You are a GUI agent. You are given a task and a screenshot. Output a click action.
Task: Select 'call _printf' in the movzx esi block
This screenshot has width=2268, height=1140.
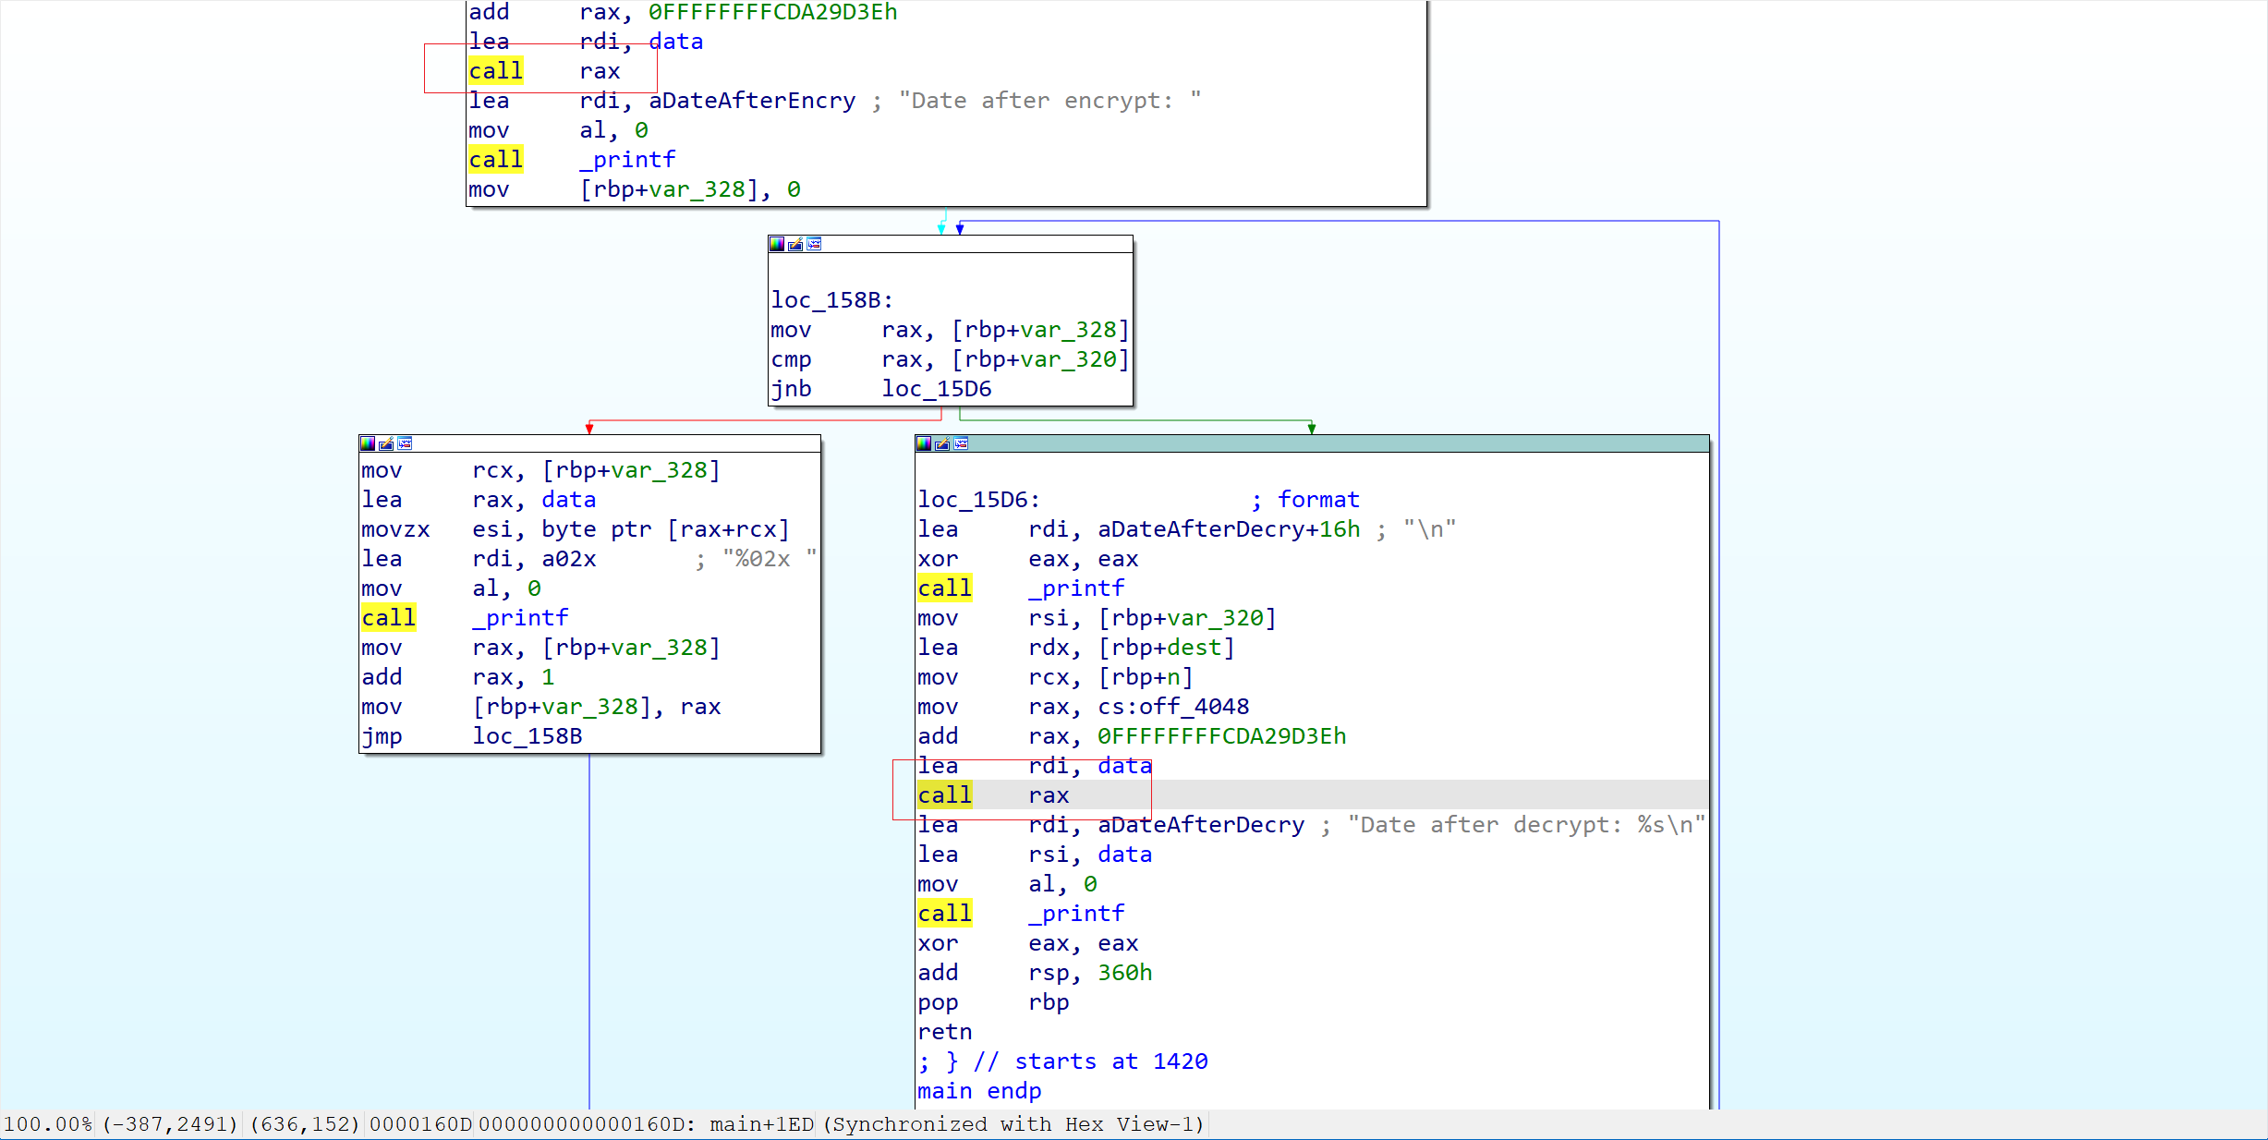click(x=465, y=618)
